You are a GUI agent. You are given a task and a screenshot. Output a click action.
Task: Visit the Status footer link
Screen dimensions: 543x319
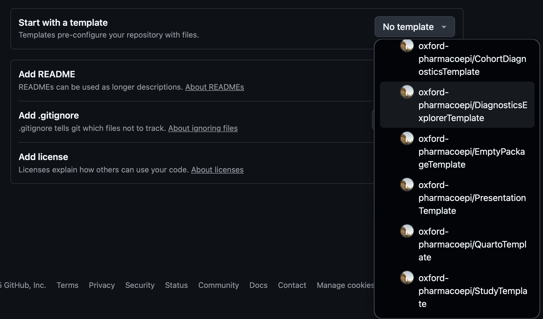[x=176, y=285]
